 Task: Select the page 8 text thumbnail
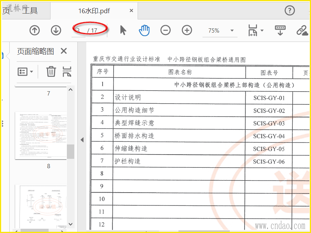[x=41, y=135]
